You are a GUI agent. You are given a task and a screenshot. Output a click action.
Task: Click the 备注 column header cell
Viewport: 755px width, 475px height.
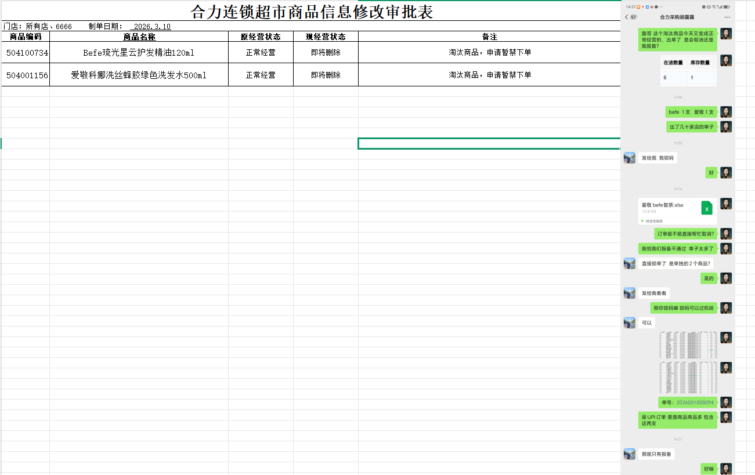coord(489,37)
